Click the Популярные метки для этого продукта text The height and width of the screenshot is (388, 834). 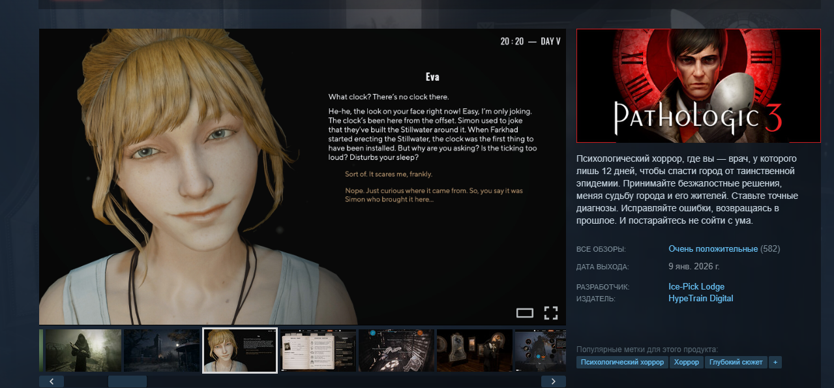coord(647,350)
